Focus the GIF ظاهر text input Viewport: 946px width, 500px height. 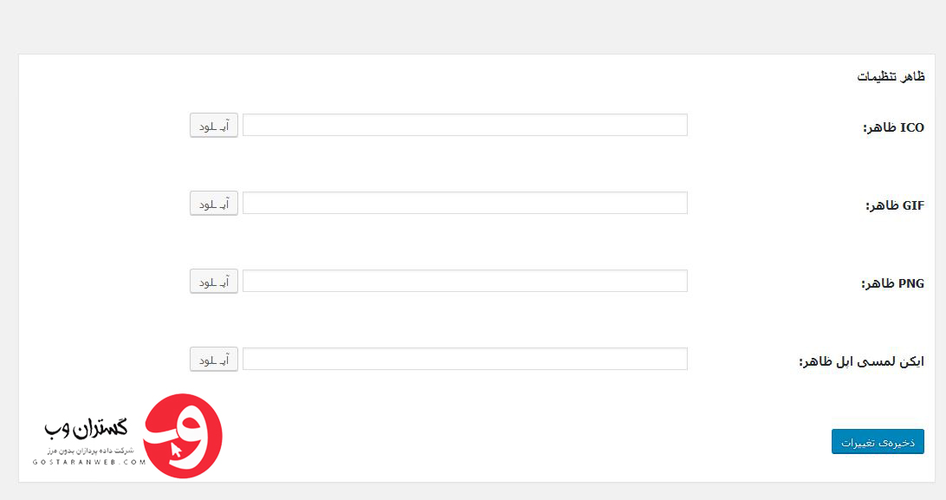(464, 203)
